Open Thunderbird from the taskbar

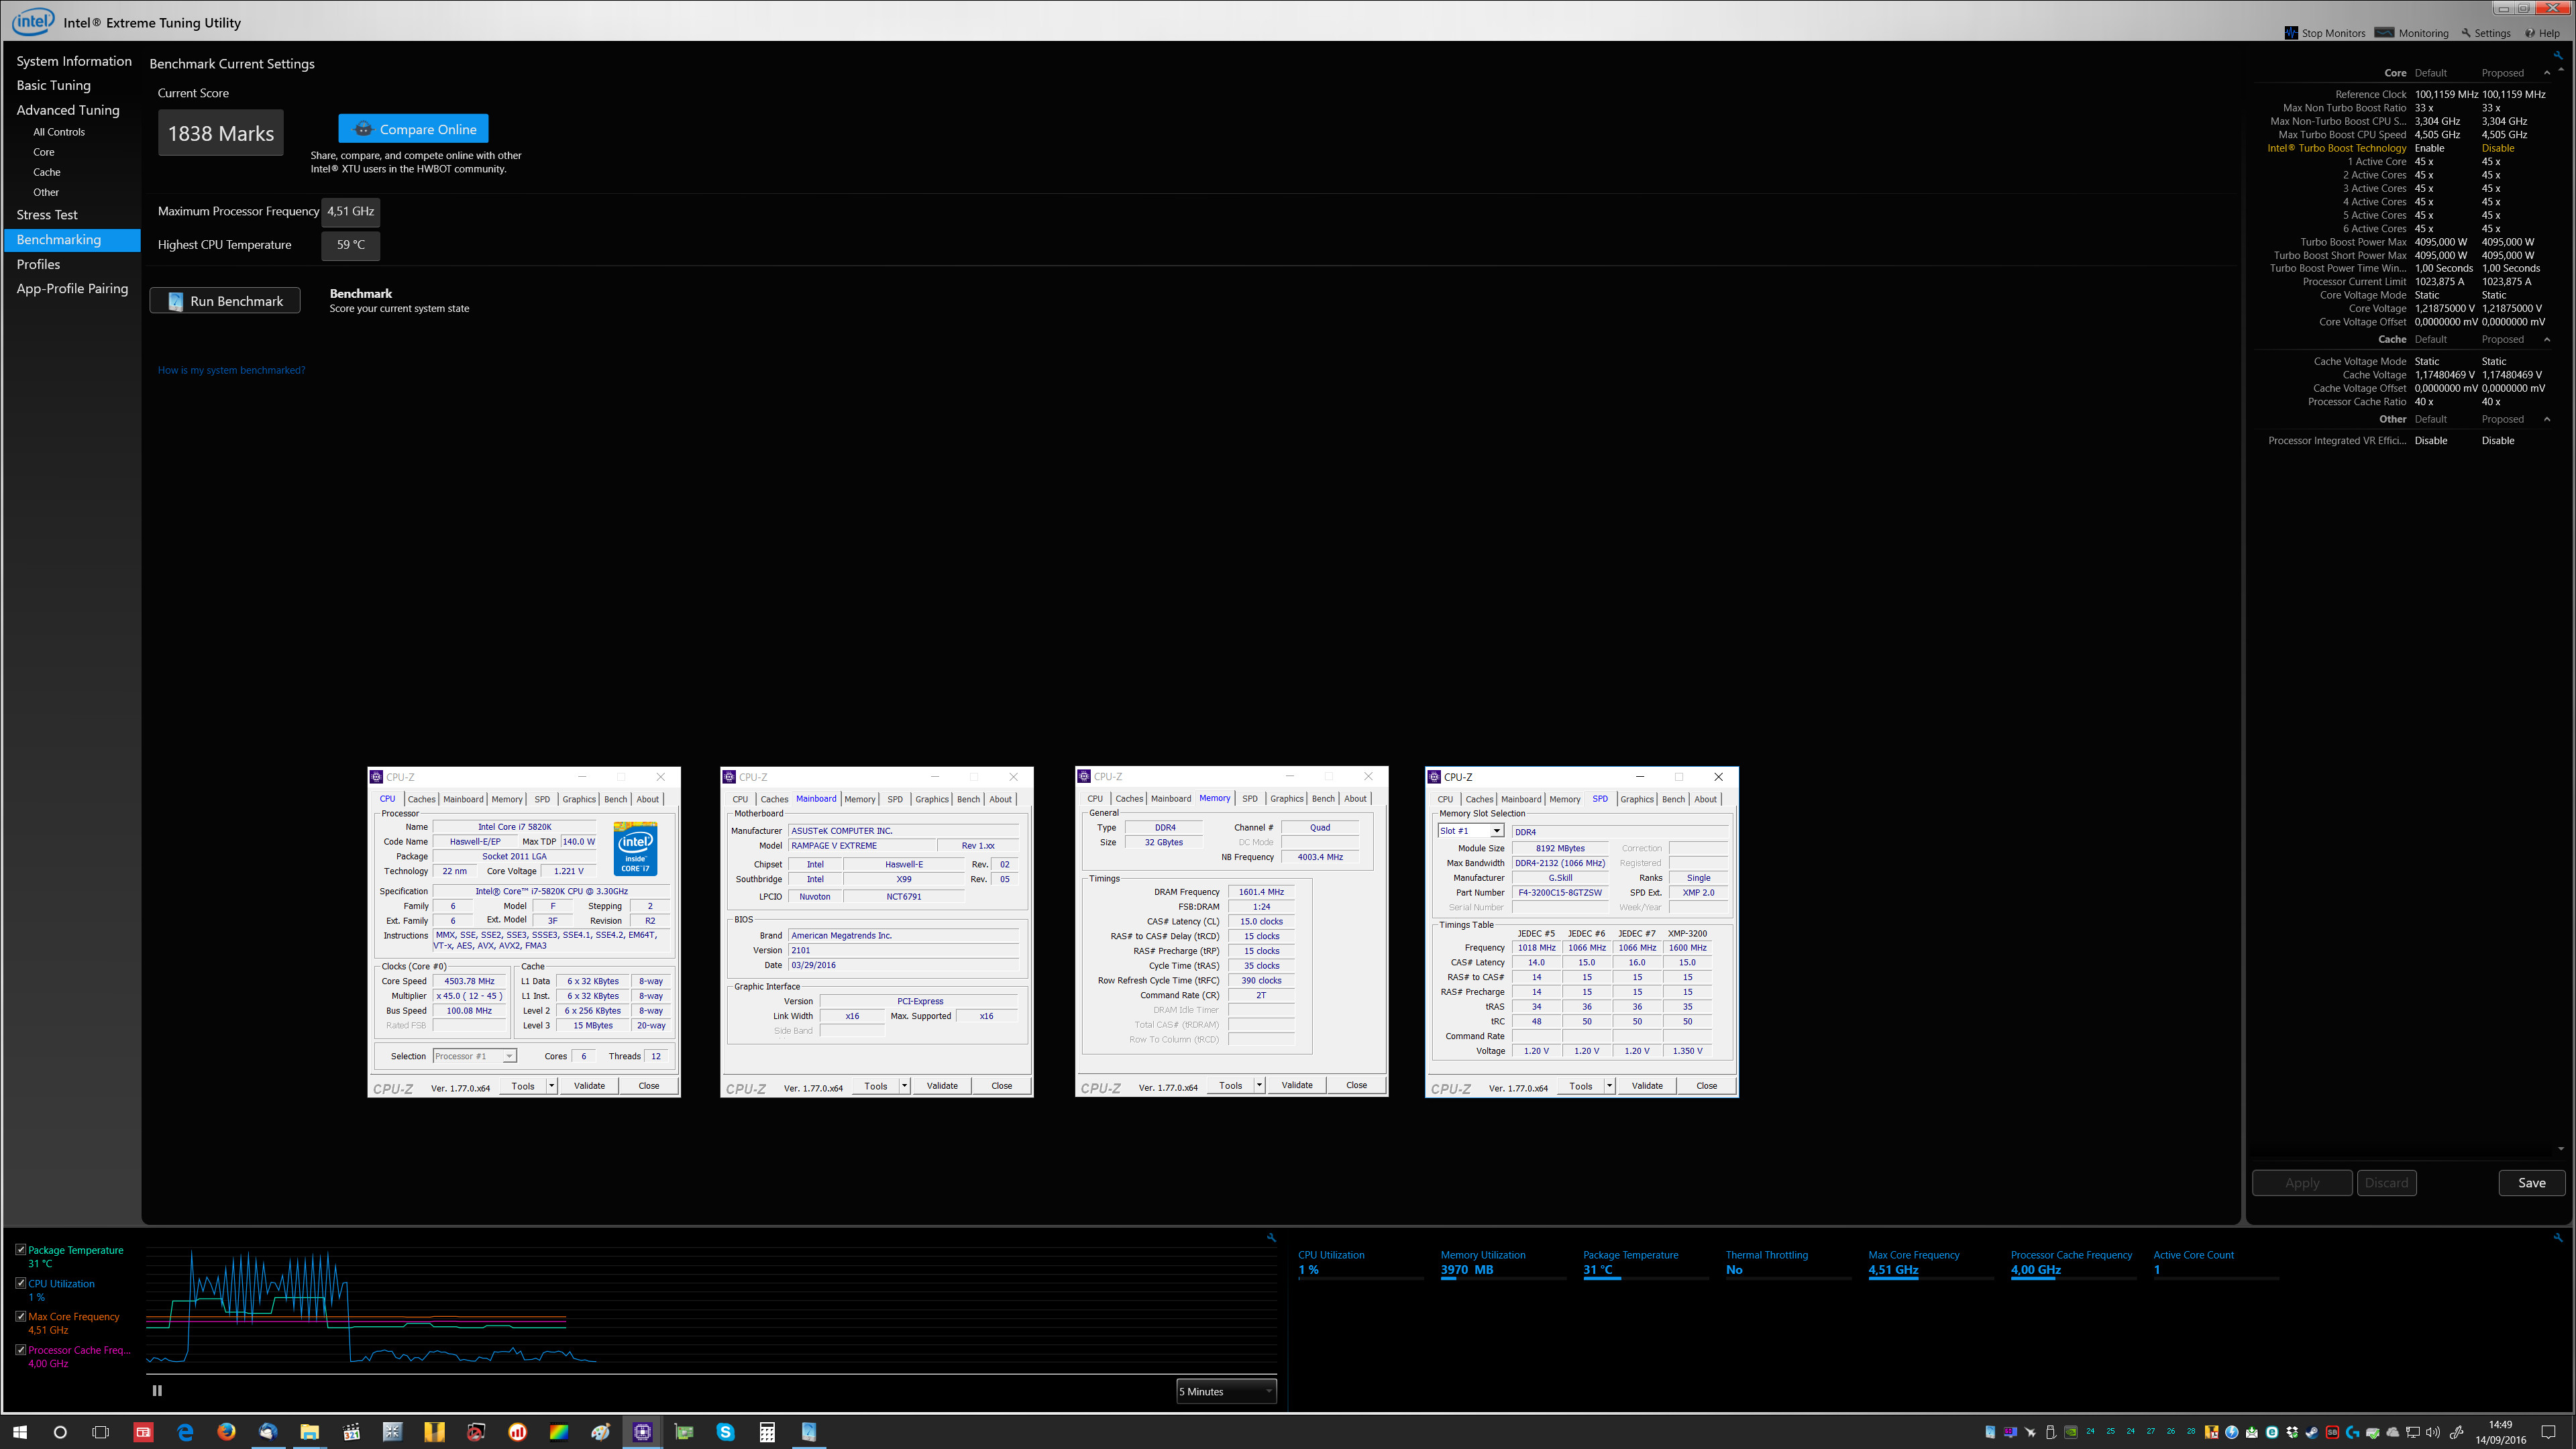click(x=268, y=1432)
